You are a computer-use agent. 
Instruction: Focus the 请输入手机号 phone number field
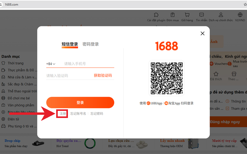point(89,64)
